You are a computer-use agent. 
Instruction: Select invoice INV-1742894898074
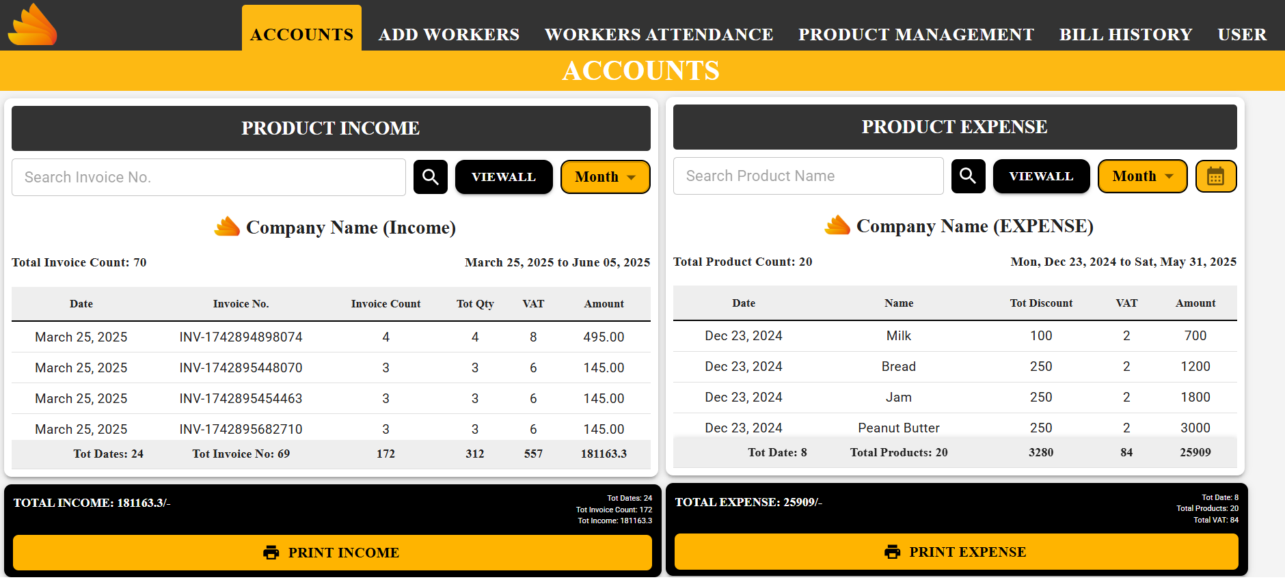coord(241,337)
